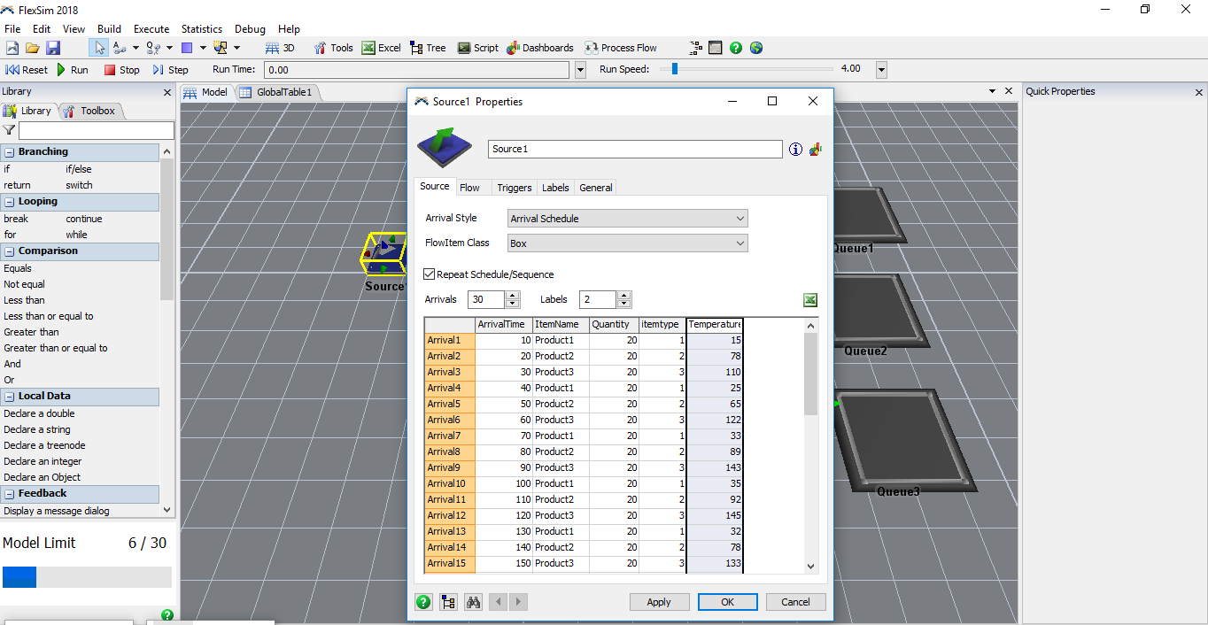This screenshot has width=1208, height=625.
Task: Increase the Arrivals count with up arrow
Action: click(513, 296)
